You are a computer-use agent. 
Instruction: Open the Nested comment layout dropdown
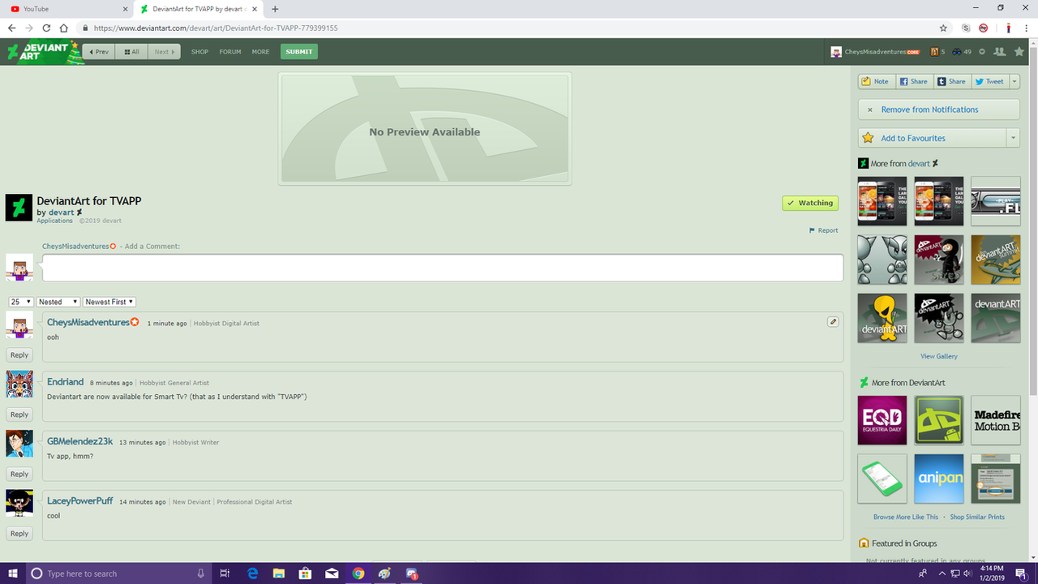pos(58,302)
